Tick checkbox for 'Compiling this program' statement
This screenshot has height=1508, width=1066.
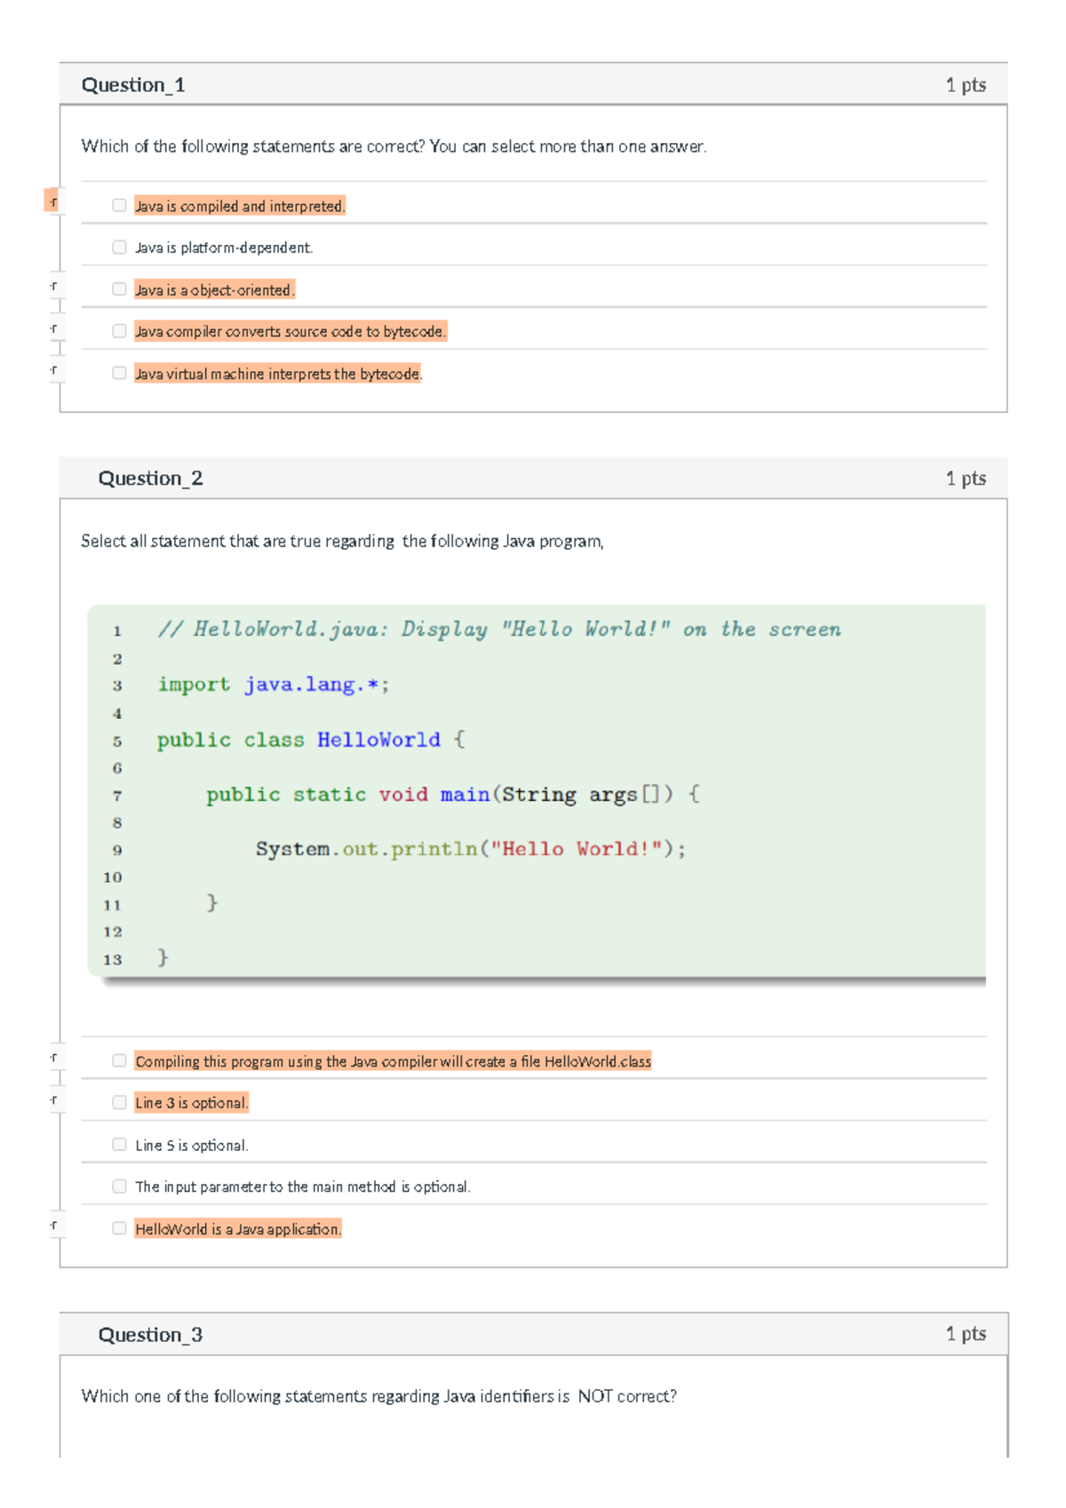(119, 1060)
